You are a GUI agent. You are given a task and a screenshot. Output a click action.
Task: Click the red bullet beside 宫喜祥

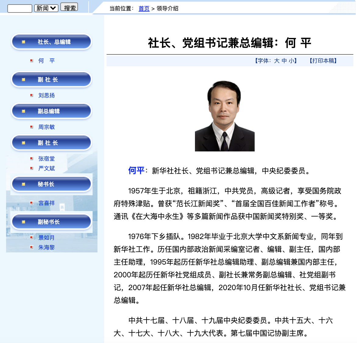pos(32,203)
